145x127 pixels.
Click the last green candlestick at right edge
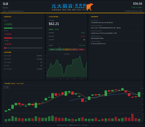click(x=139, y=95)
